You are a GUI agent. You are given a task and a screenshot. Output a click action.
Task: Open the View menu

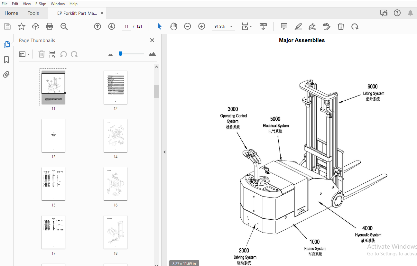pyautogui.click(x=27, y=4)
